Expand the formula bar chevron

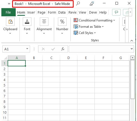click(x=132, y=49)
